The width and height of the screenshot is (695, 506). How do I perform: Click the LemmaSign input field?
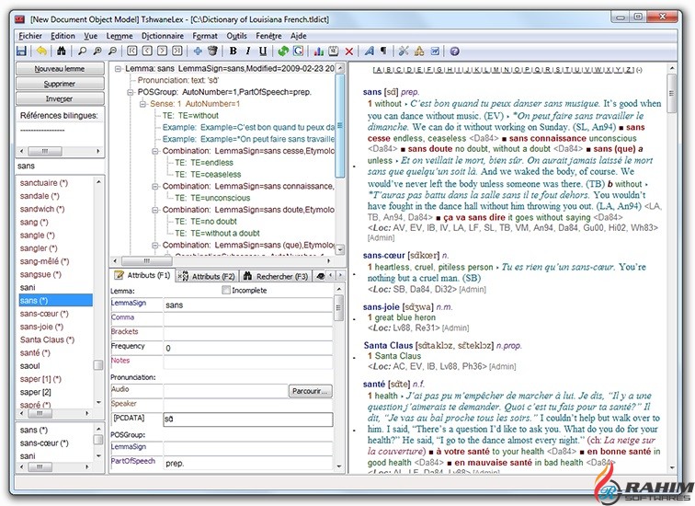pyautogui.click(x=248, y=305)
